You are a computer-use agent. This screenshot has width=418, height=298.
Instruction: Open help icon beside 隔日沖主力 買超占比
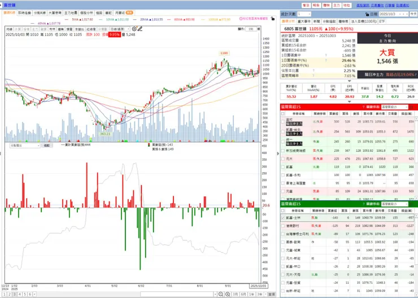416,74
